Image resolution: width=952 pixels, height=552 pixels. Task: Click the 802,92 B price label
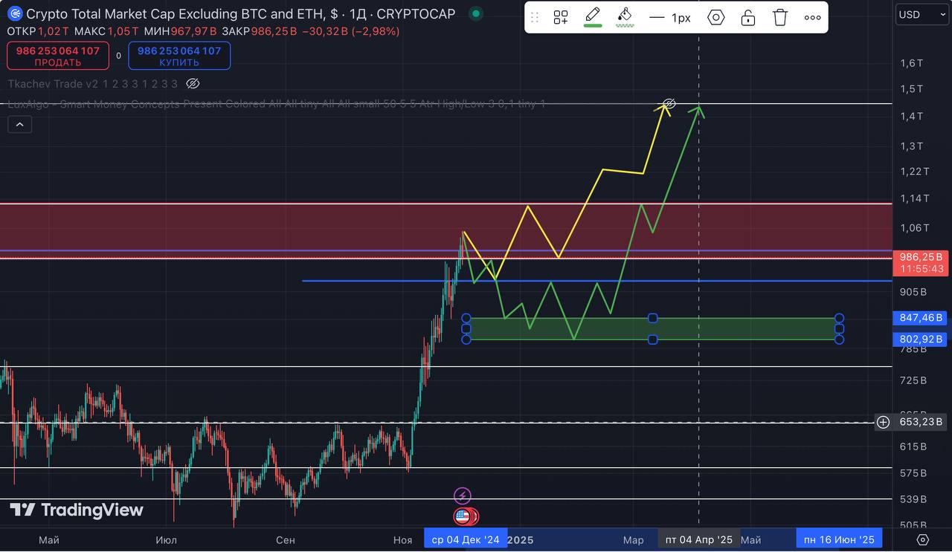(921, 340)
